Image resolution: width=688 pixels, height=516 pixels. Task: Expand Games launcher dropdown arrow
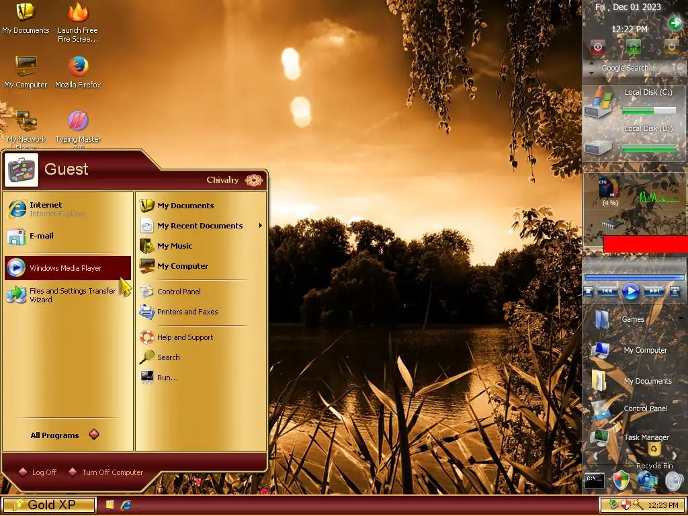pos(681,318)
